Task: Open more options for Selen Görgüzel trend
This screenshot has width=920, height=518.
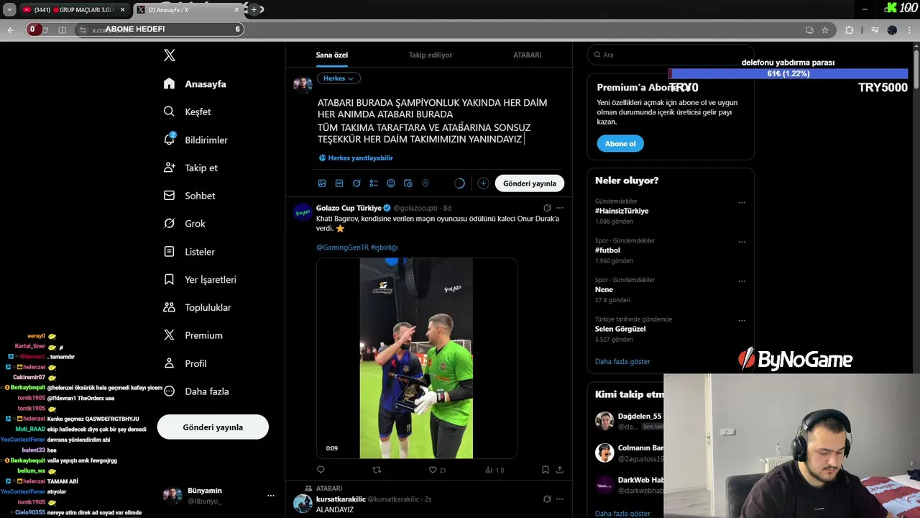Action: [x=742, y=321]
